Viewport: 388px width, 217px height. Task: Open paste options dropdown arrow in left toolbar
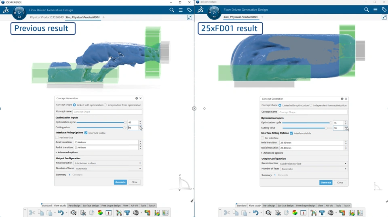click(55, 213)
